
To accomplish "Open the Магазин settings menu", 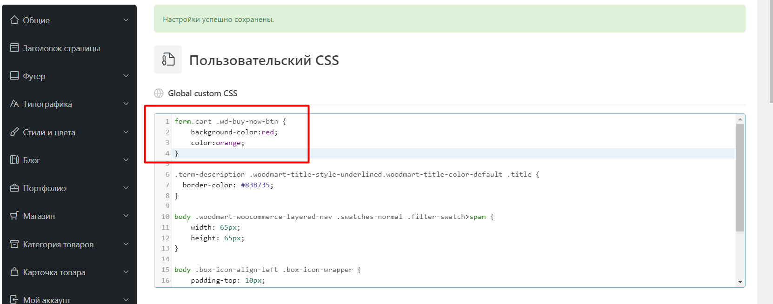I will coord(69,216).
